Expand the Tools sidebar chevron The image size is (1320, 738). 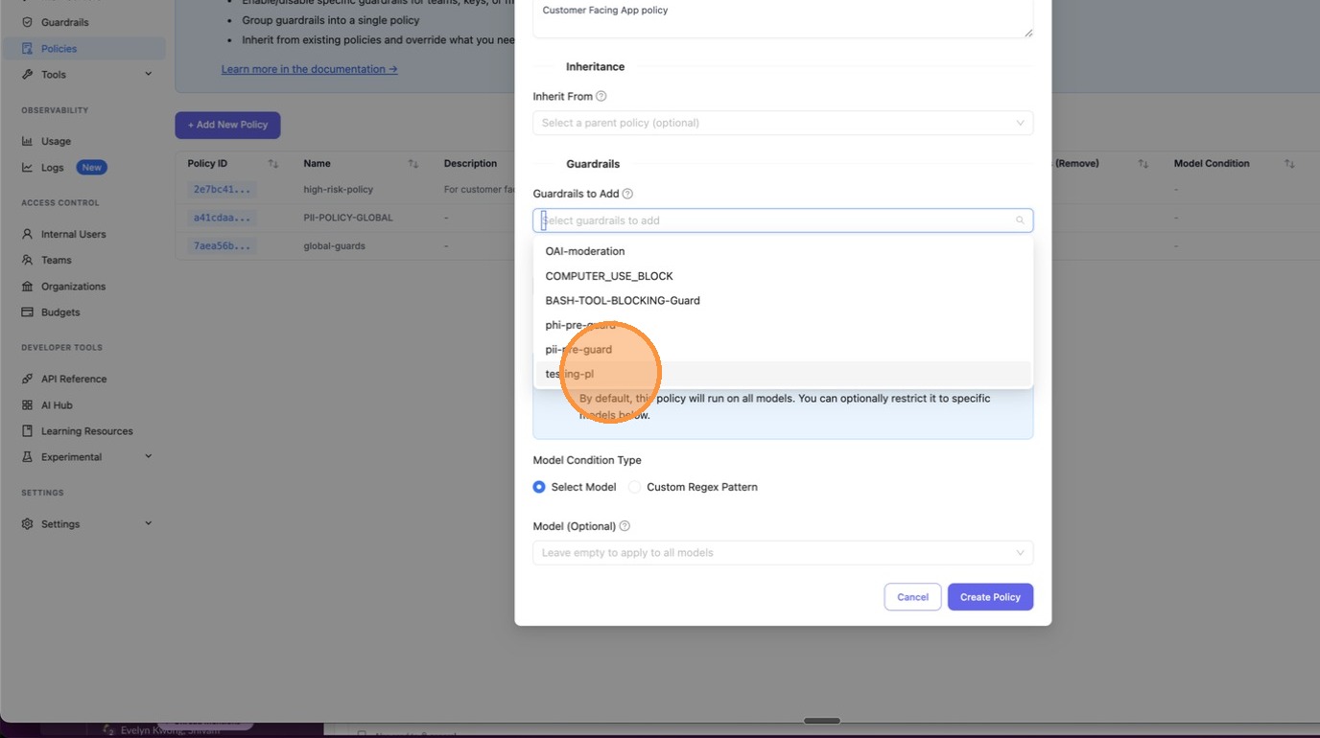point(149,74)
